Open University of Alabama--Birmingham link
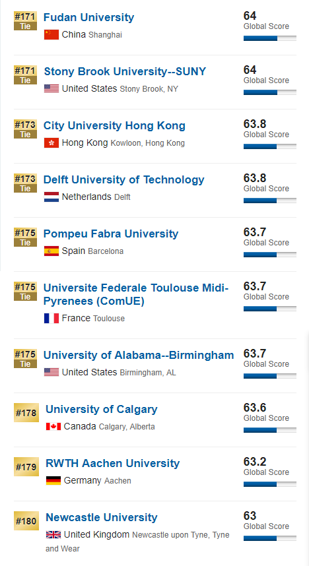Viewport: 309px width, 566px height. pyautogui.click(x=139, y=355)
